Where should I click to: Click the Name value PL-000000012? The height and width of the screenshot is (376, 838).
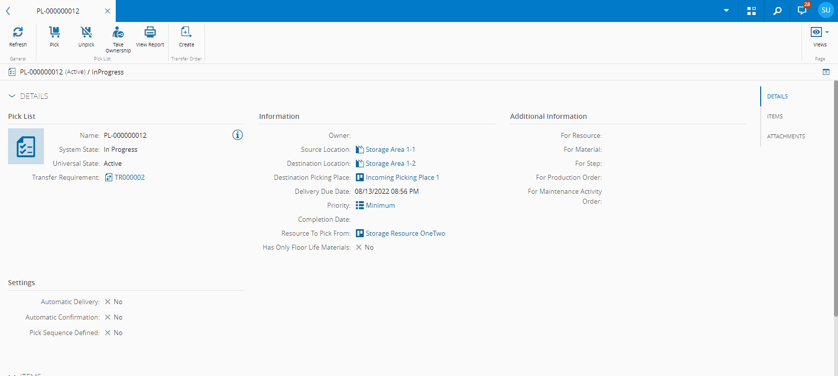(x=125, y=135)
